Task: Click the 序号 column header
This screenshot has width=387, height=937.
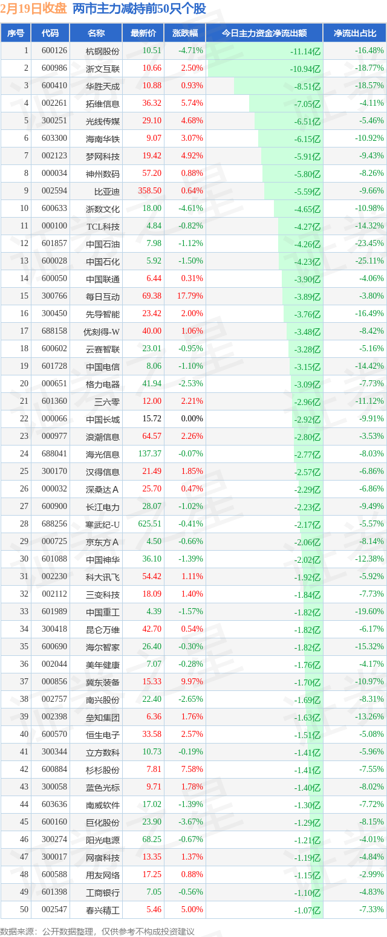Action: (16, 33)
